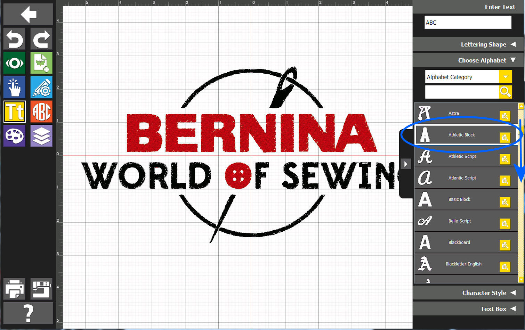
Task: Click the alphabet search text field
Action: [x=462, y=92]
